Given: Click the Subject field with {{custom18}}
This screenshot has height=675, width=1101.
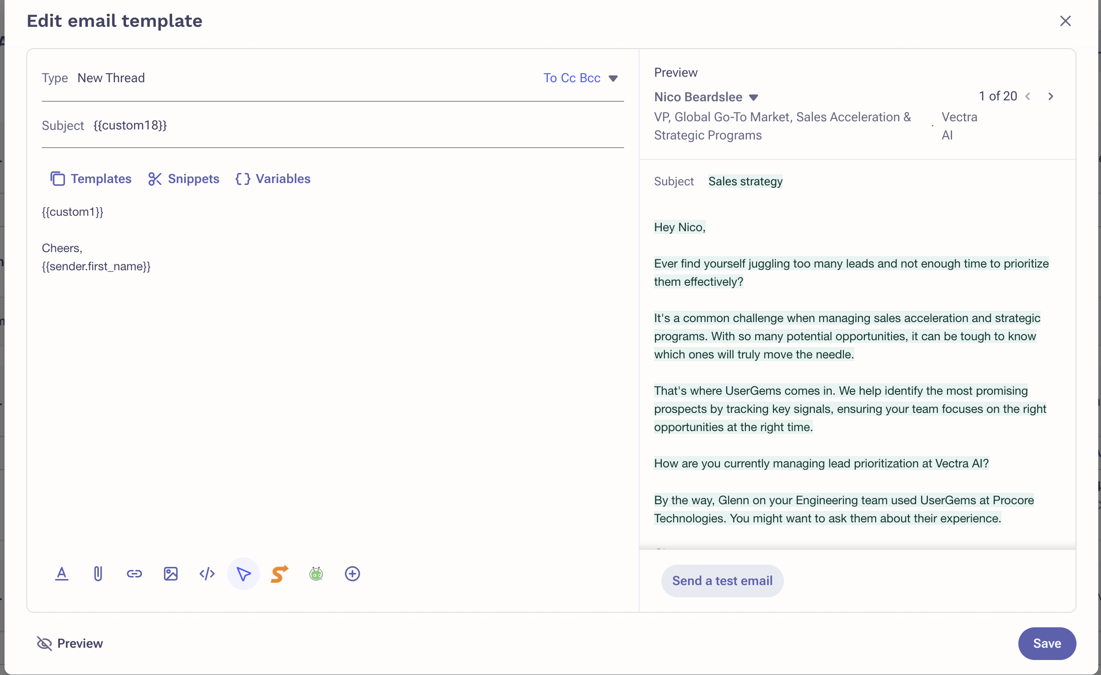Looking at the screenshot, I should click(x=332, y=125).
